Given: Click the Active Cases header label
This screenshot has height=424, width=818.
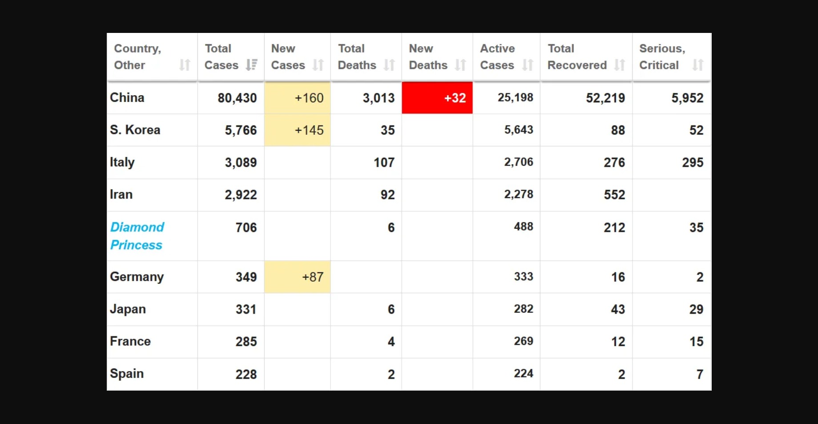Looking at the screenshot, I should click(497, 57).
